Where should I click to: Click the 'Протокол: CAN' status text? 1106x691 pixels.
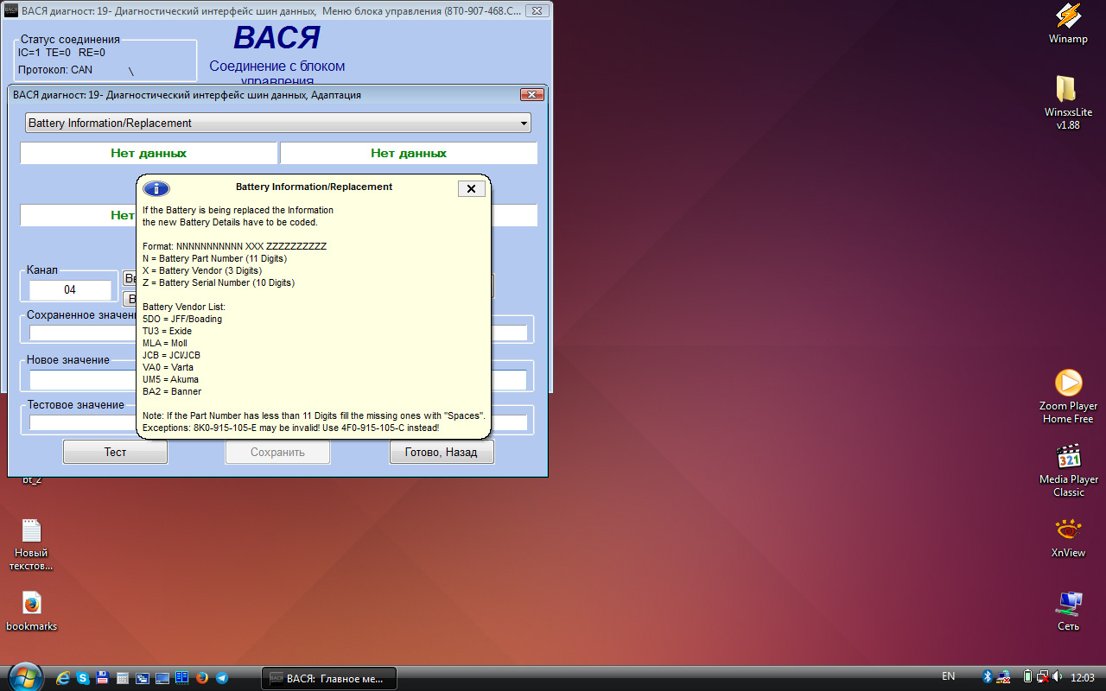pyautogui.click(x=55, y=70)
